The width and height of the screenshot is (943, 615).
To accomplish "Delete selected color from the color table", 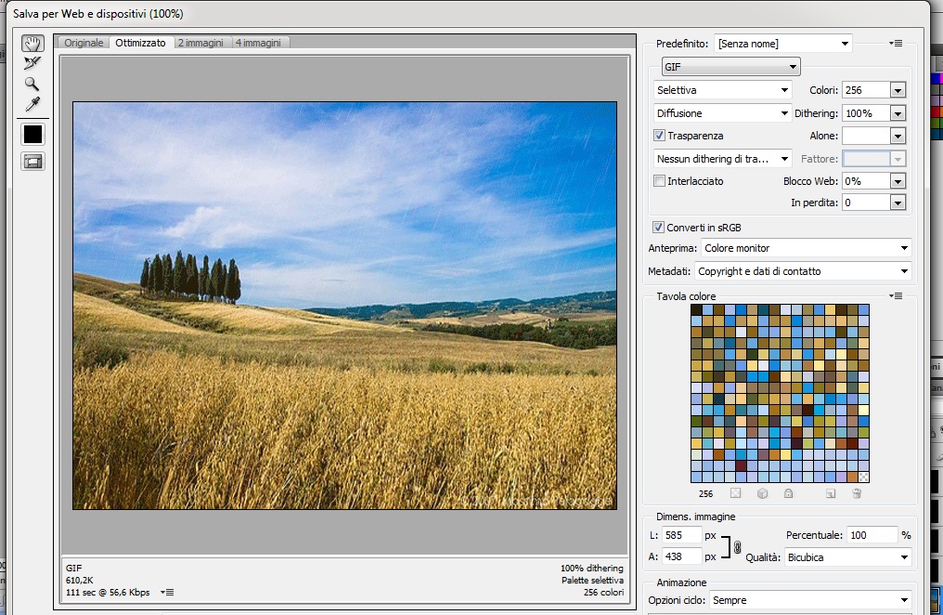I will pyautogui.click(x=857, y=494).
